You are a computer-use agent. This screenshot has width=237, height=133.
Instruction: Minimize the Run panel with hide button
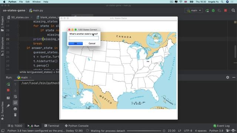tap(234, 77)
